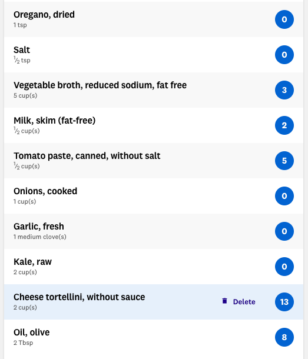The width and height of the screenshot is (308, 359).
Task: Click the 0 points badge for kale
Action: 284,267
